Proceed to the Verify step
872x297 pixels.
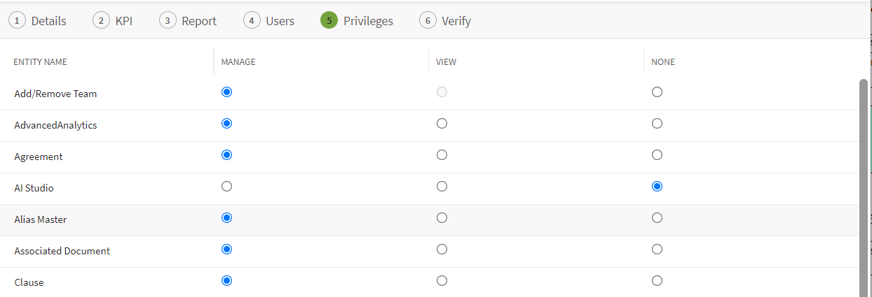pyautogui.click(x=446, y=21)
